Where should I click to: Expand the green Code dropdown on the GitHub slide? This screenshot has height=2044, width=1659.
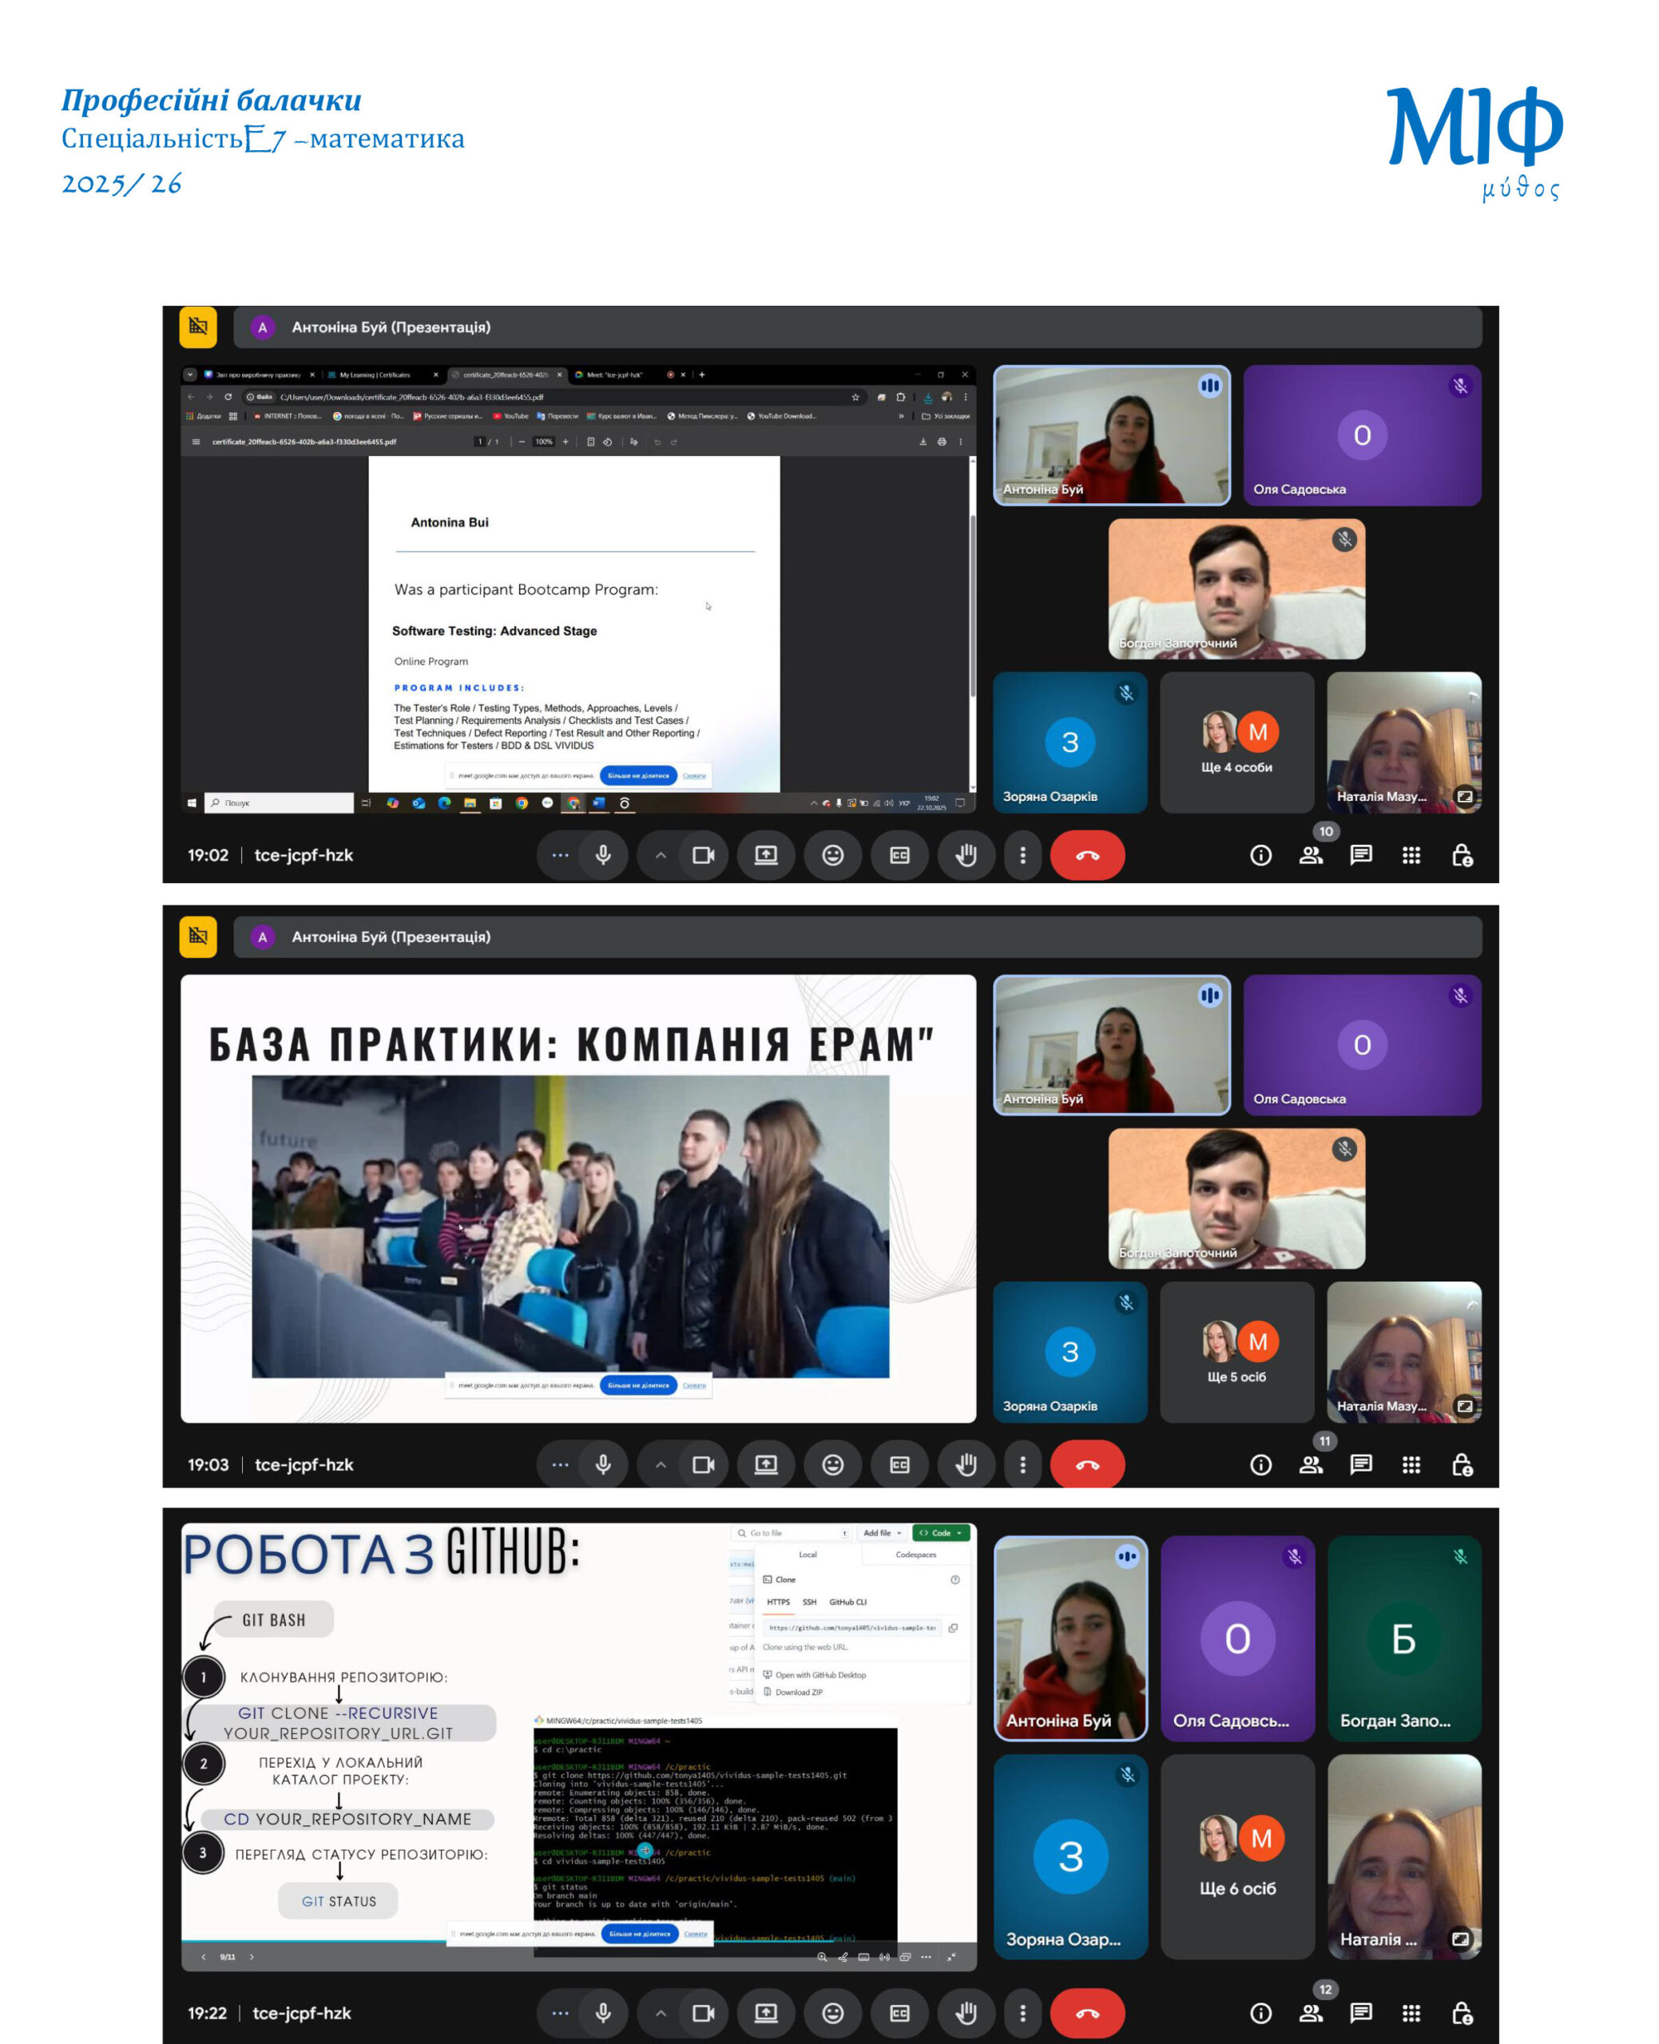click(x=941, y=1533)
